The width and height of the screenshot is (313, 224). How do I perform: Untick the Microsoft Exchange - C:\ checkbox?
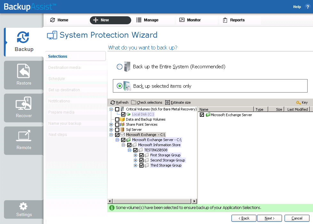point(117,135)
